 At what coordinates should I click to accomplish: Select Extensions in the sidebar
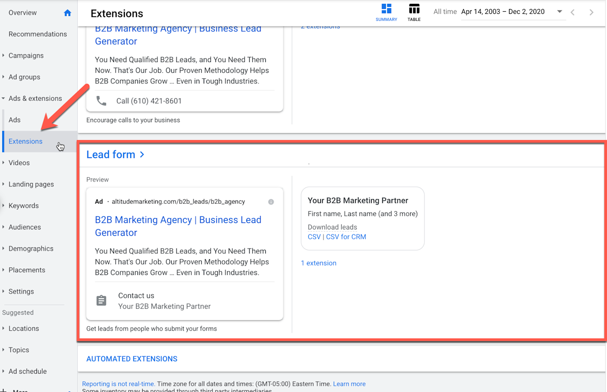coord(26,141)
